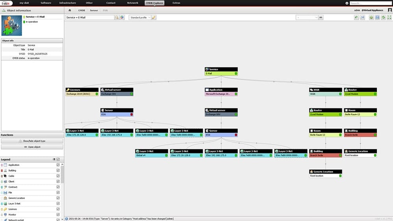This screenshot has height=221, width=393.
Task: Open the user profile icon top right
Action: pos(390,10)
